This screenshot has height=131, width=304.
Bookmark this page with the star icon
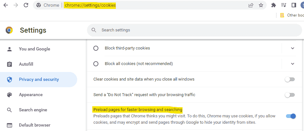click(x=261, y=5)
